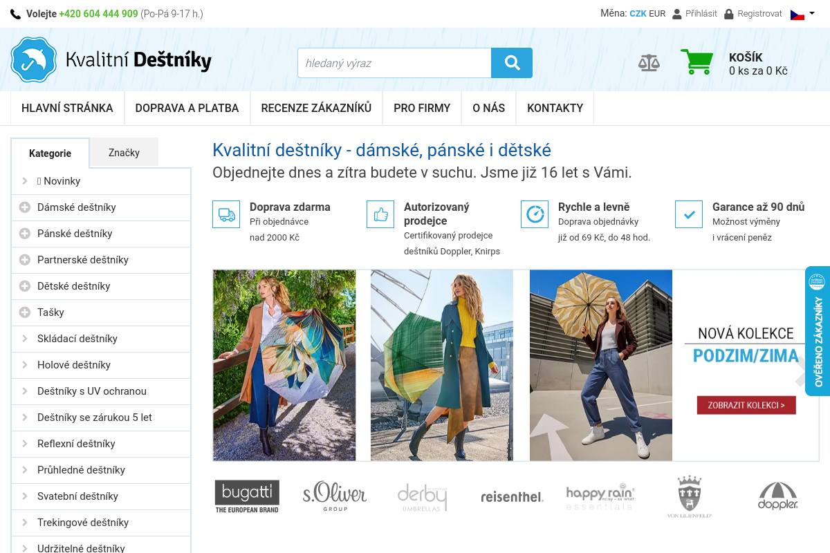Select CZK as the currency
Image resolution: width=830 pixels, height=553 pixels.
[x=638, y=14]
